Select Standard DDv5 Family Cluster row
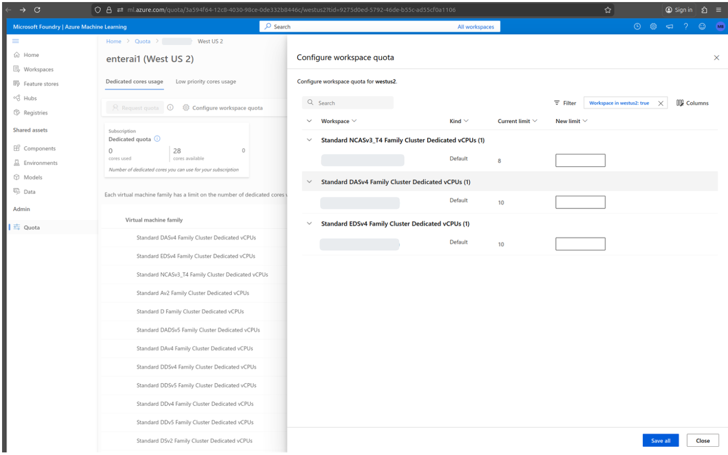 193,422
